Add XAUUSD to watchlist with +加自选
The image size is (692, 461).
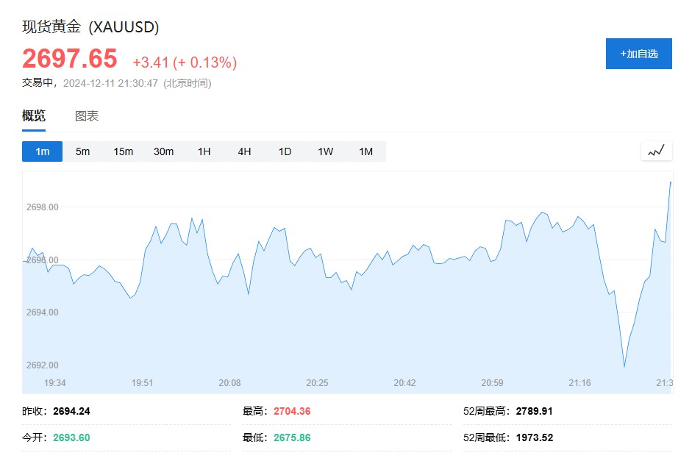pos(638,54)
